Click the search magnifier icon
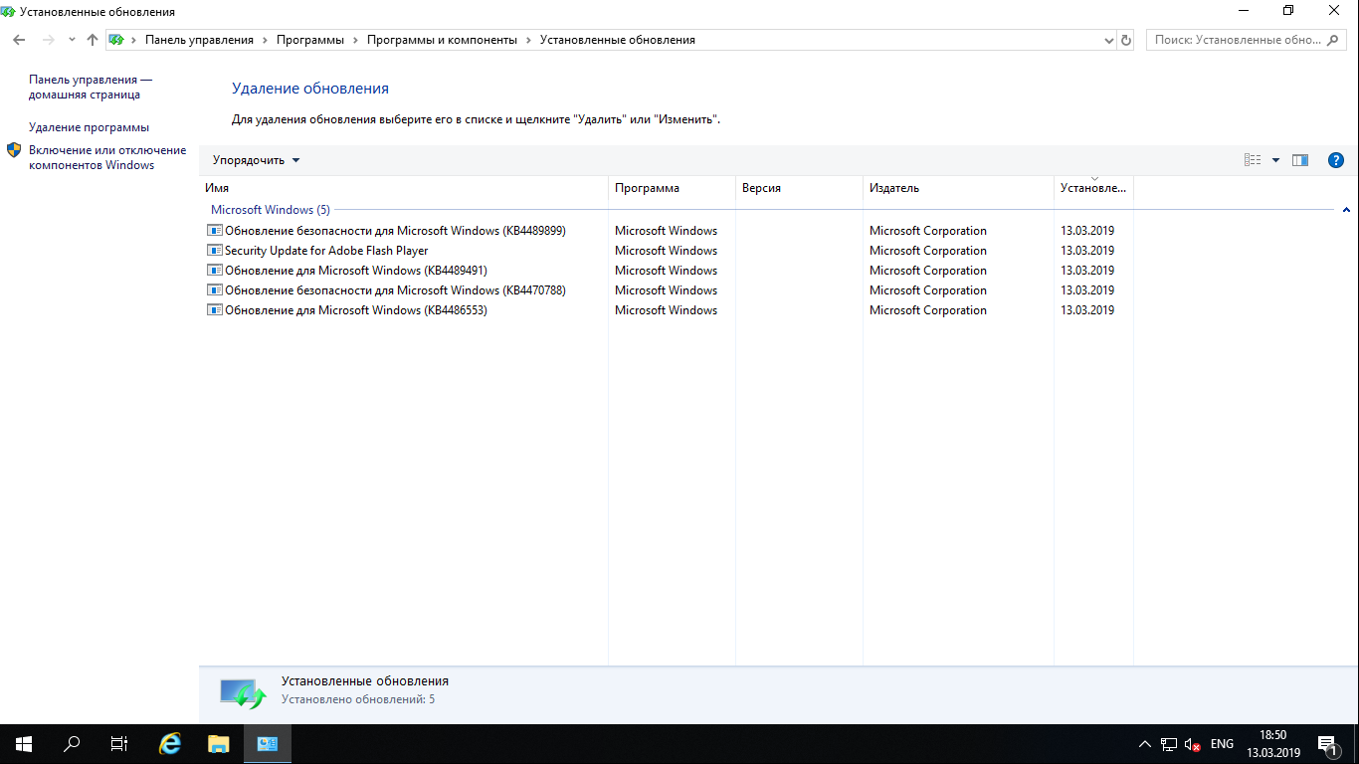 pyautogui.click(x=1334, y=40)
